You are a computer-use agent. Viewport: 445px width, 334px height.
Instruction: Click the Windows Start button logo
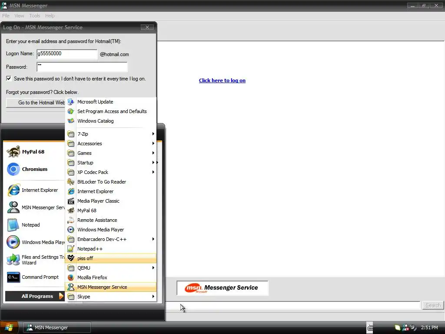[x=9, y=327]
